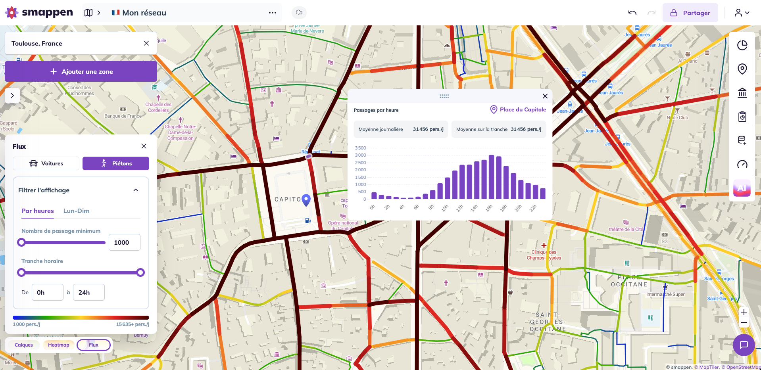Open the user account menu
761x370 pixels.
pos(742,13)
